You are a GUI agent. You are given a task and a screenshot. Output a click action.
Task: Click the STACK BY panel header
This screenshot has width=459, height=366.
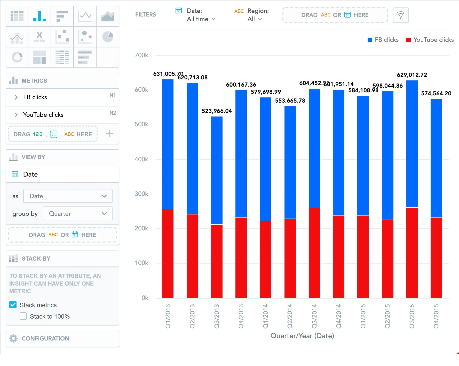(x=36, y=259)
